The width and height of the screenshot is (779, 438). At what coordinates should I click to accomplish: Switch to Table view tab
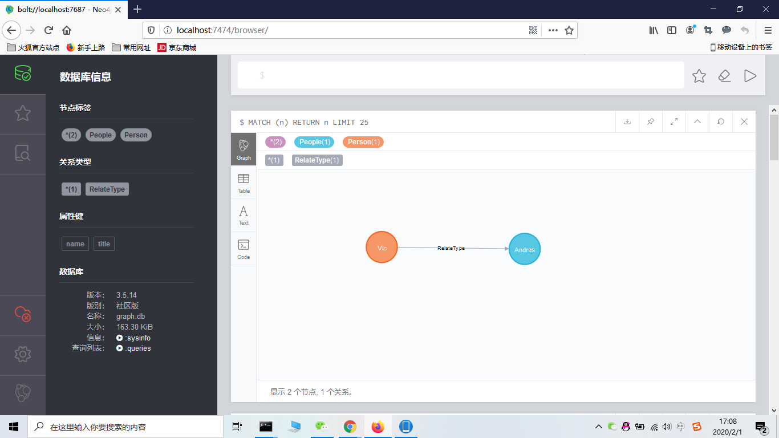pyautogui.click(x=244, y=183)
